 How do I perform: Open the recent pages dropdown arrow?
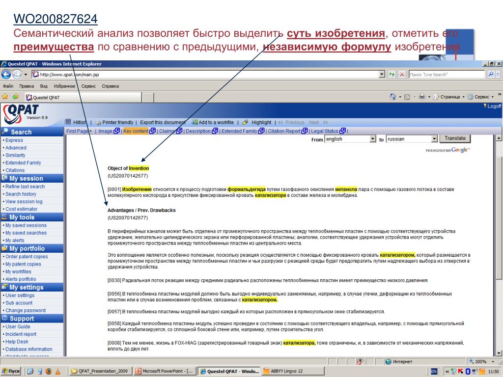[26, 75]
